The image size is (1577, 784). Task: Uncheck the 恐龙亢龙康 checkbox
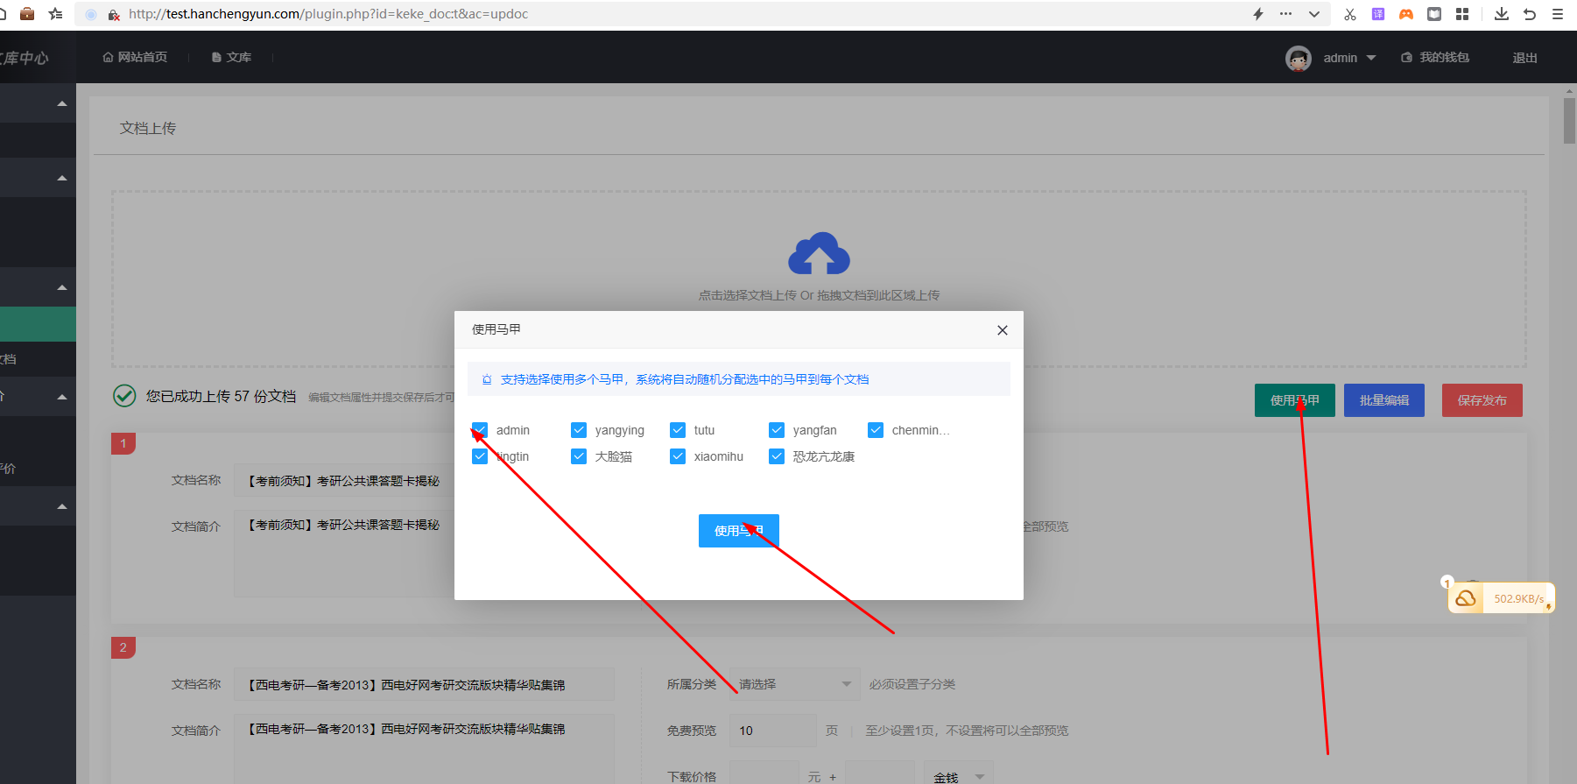click(777, 456)
